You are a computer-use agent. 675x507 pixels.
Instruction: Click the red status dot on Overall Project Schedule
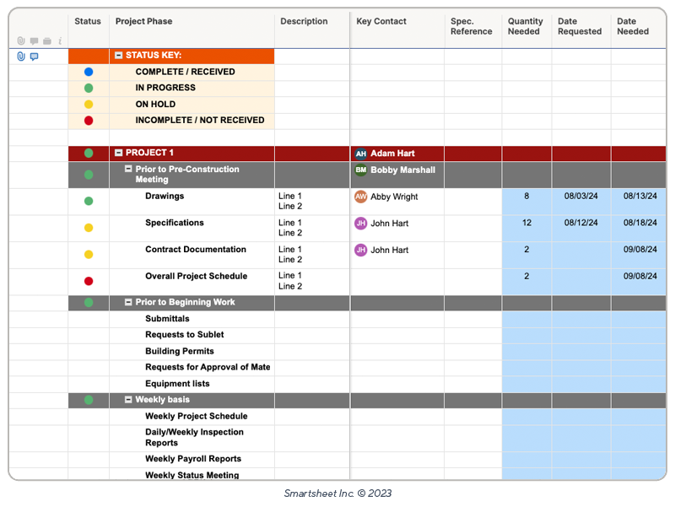tap(87, 281)
